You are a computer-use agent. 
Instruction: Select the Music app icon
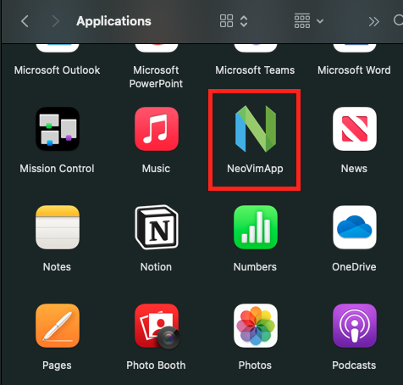pyautogui.click(x=157, y=129)
